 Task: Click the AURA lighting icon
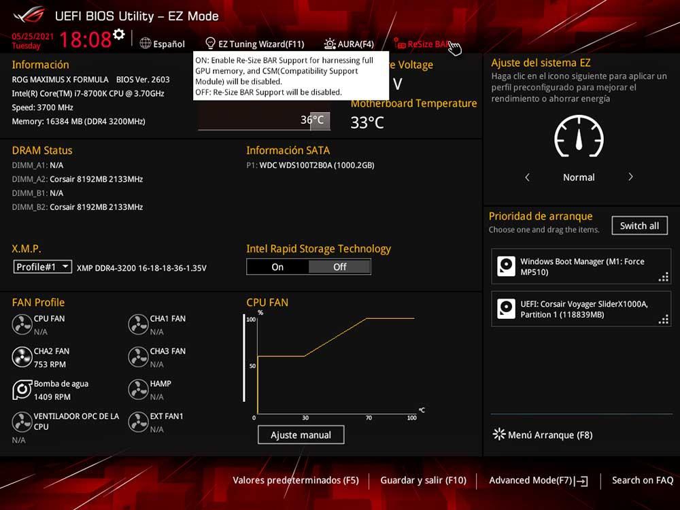point(330,44)
